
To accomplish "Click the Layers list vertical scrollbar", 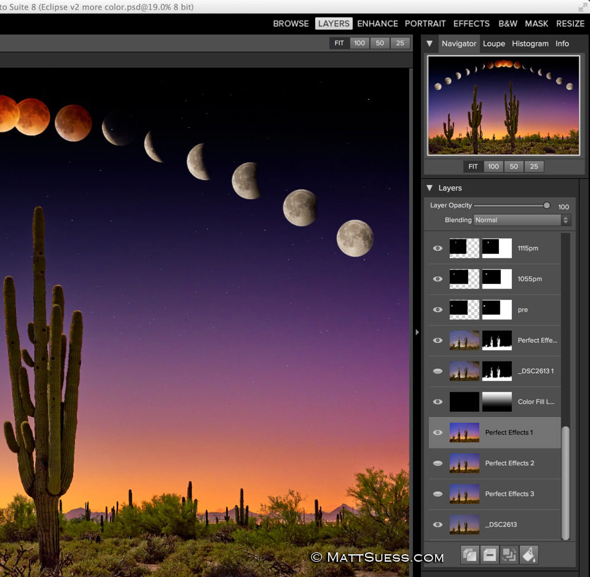I will point(565,484).
